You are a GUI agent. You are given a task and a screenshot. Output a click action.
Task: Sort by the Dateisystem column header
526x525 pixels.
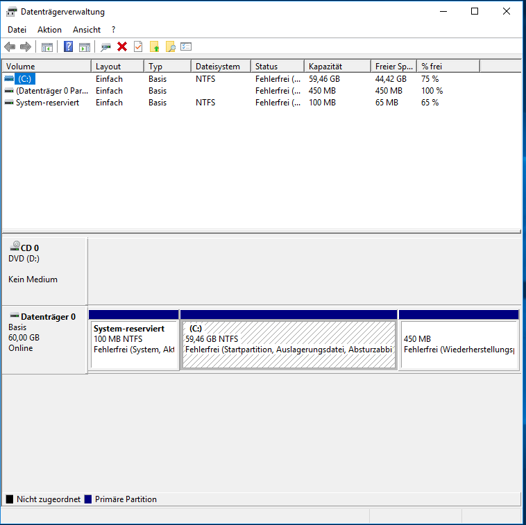[221, 66]
